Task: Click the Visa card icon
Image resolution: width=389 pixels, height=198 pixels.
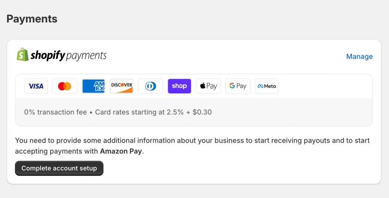Action: coord(36,86)
